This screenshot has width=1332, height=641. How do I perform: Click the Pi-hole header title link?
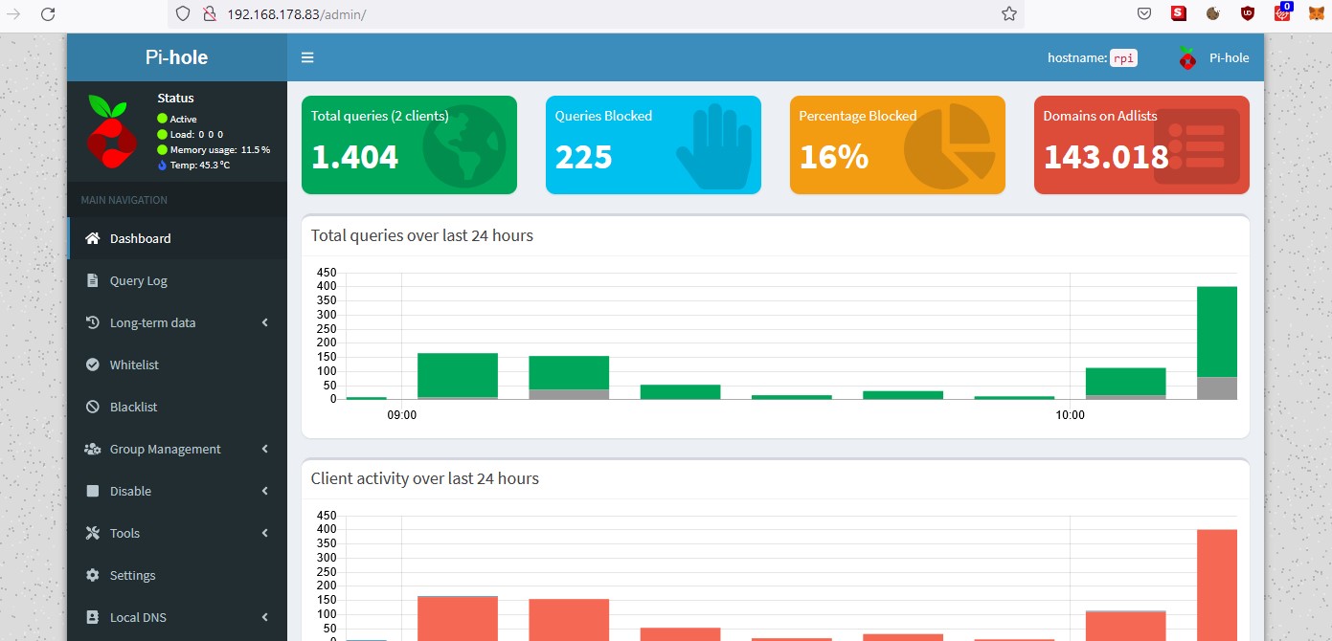(x=176, y=57)
